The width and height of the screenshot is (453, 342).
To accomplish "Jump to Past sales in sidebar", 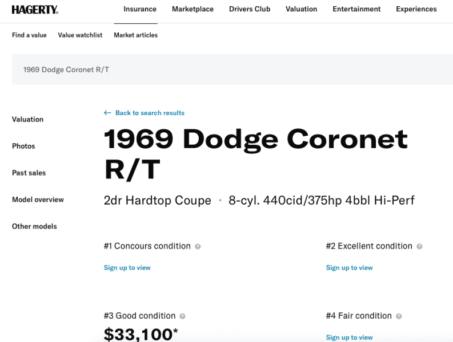I will 29,173.
